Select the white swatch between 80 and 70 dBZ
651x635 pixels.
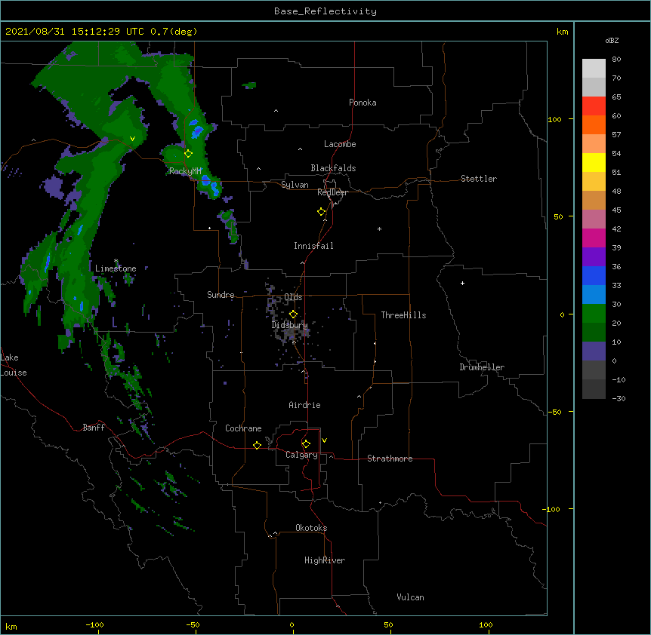click(594, 69)
